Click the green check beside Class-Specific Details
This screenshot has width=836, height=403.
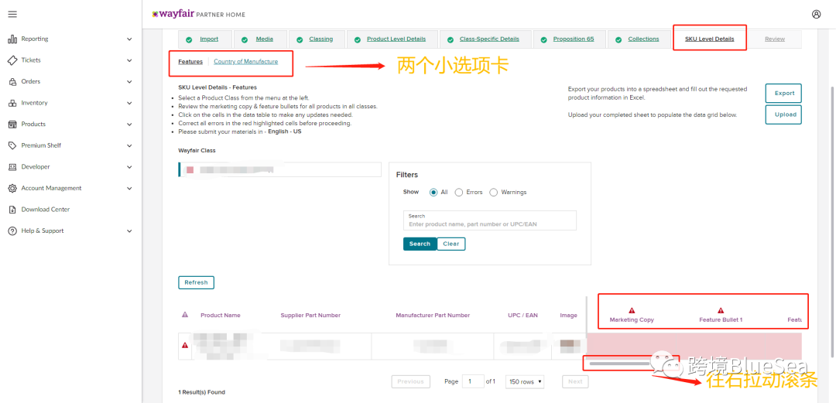pos(450,40)
